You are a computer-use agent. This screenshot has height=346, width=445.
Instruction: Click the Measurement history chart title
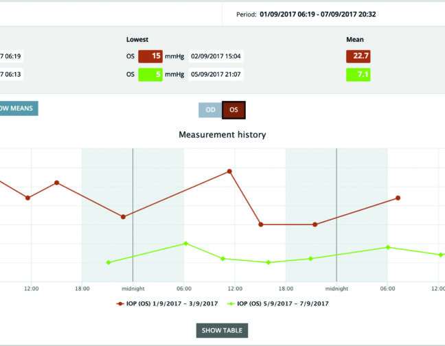[x=222, y=135]
